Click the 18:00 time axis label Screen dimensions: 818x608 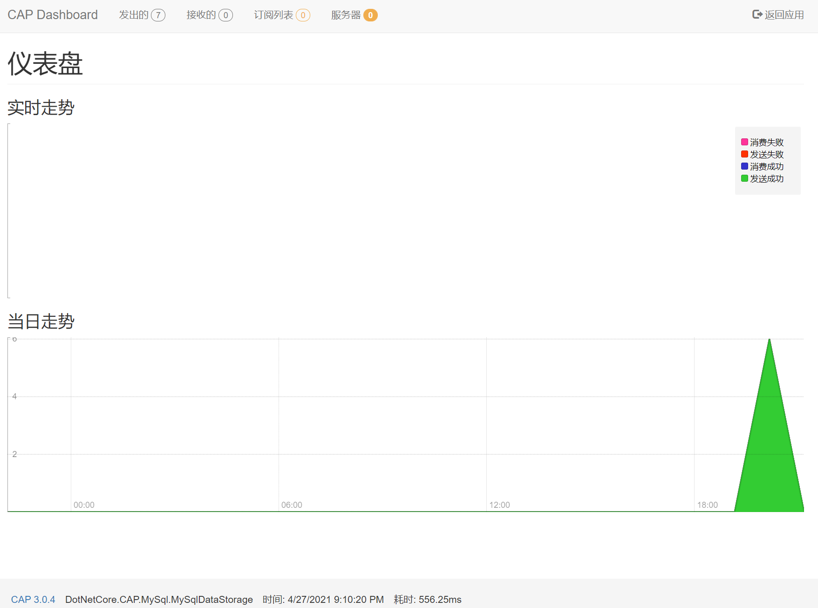pyautogui.click(x=708, y=505)
